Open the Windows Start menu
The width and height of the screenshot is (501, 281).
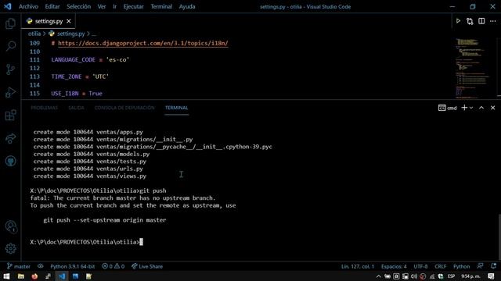click(6, 276)
